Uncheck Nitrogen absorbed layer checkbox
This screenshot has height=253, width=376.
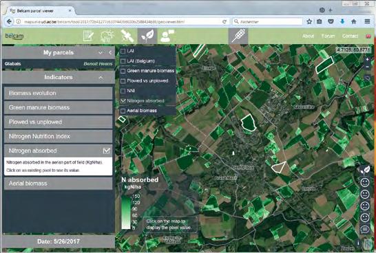(123, 101)
